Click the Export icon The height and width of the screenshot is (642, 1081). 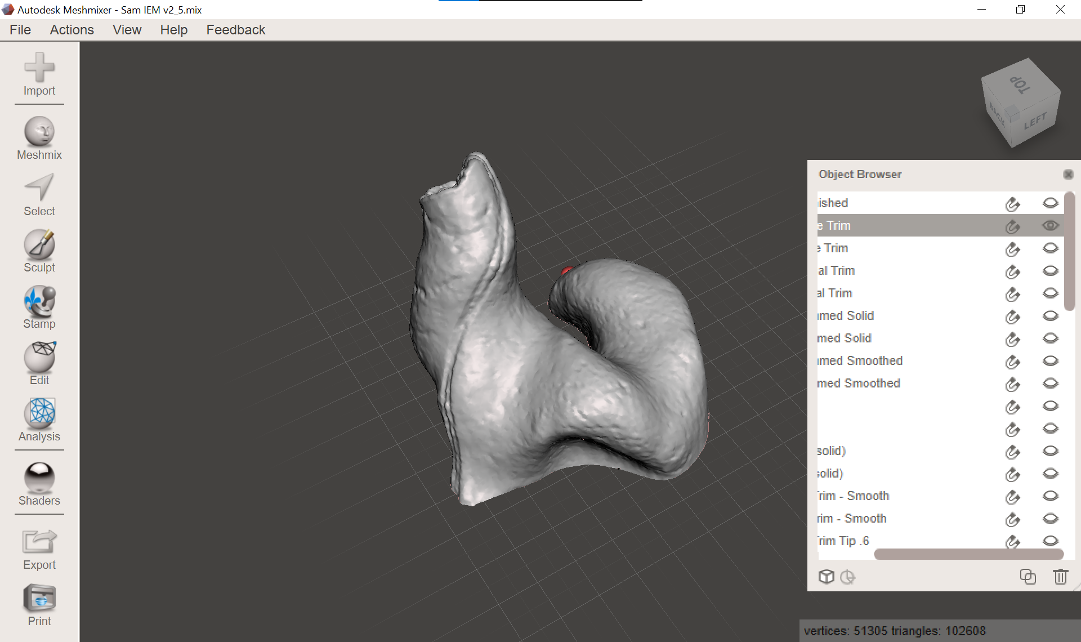pyautogui.click(x=39, y=542)
